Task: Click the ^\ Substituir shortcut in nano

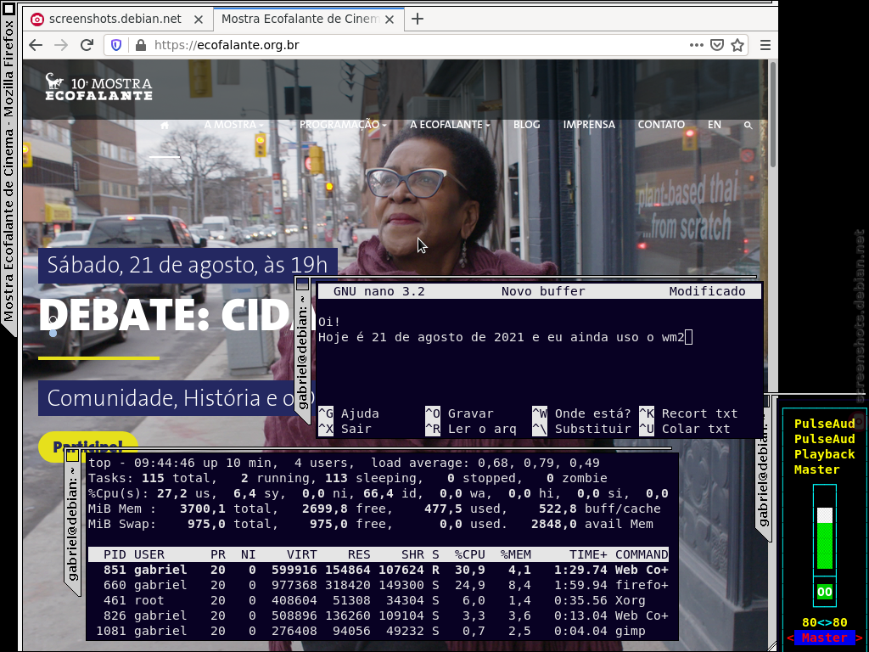Action: click(x=582, y=429)
